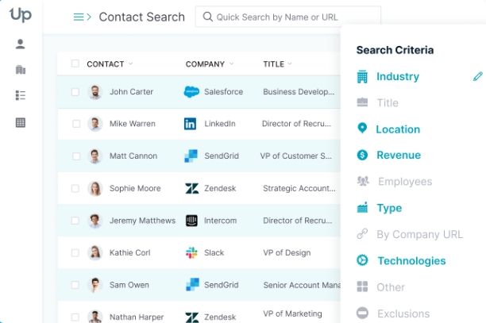This screenshot has width=486, height=323.
Task: Check the Kathie Corl row checkbox
Action: pyautogui.click(x=75, y=252)
